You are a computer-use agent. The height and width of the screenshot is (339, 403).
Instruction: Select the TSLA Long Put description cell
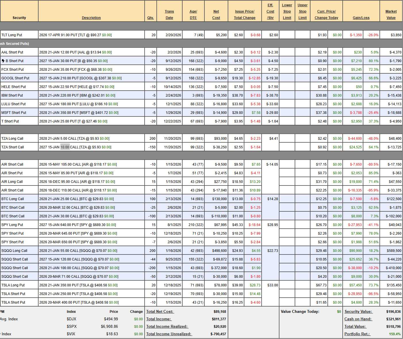[91, 285]
